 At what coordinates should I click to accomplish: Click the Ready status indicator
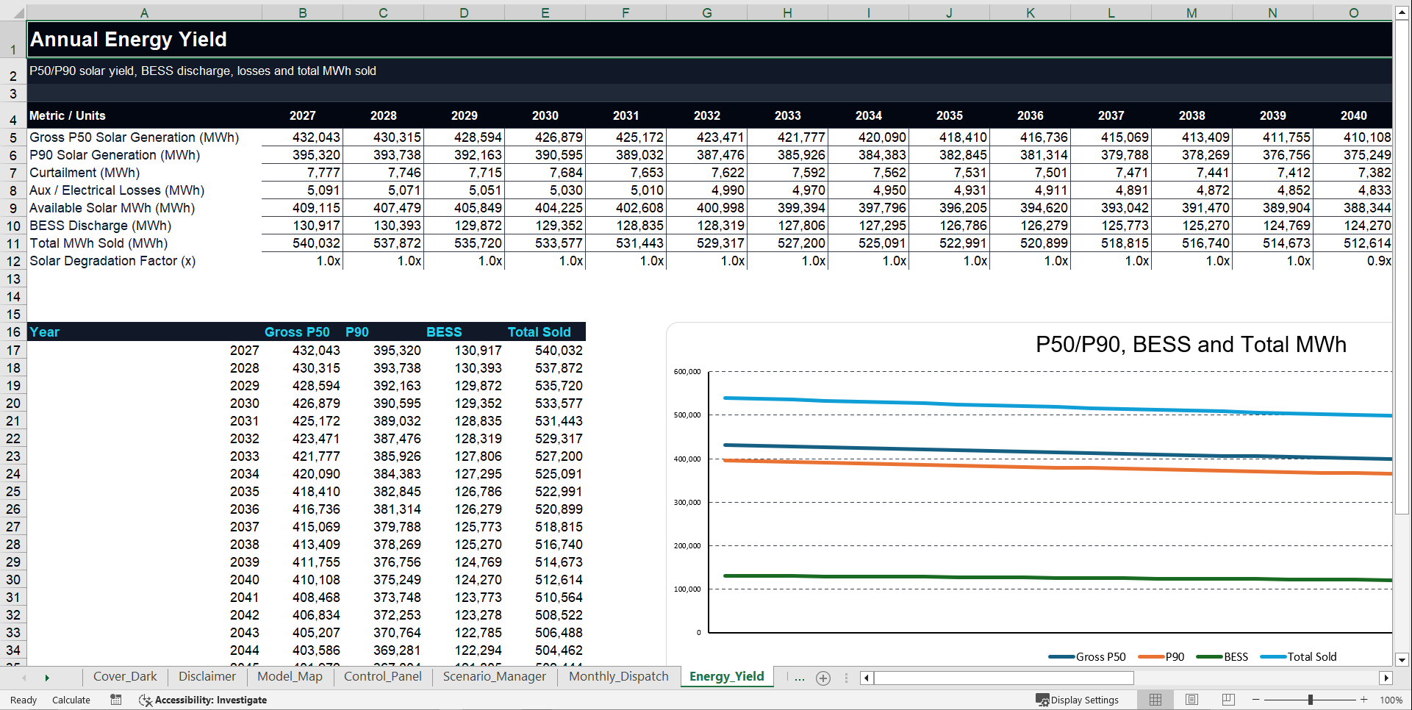point(24,700)
